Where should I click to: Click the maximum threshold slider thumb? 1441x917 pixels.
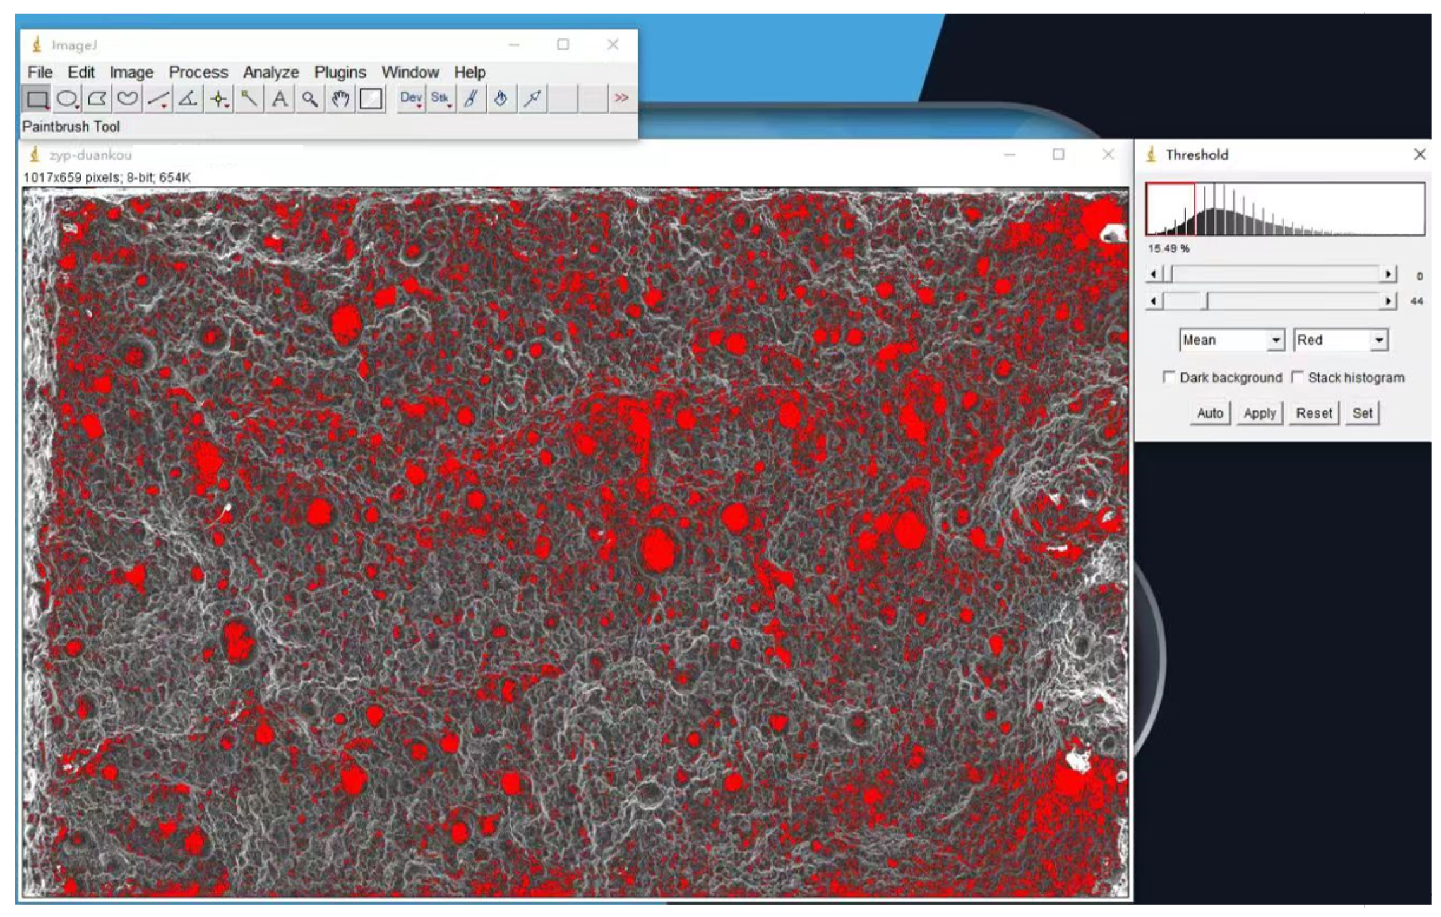pyautogui.click(x=1205, y=301)
